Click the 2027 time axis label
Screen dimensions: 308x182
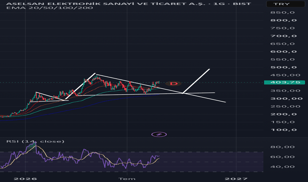(x=236, y=179)
